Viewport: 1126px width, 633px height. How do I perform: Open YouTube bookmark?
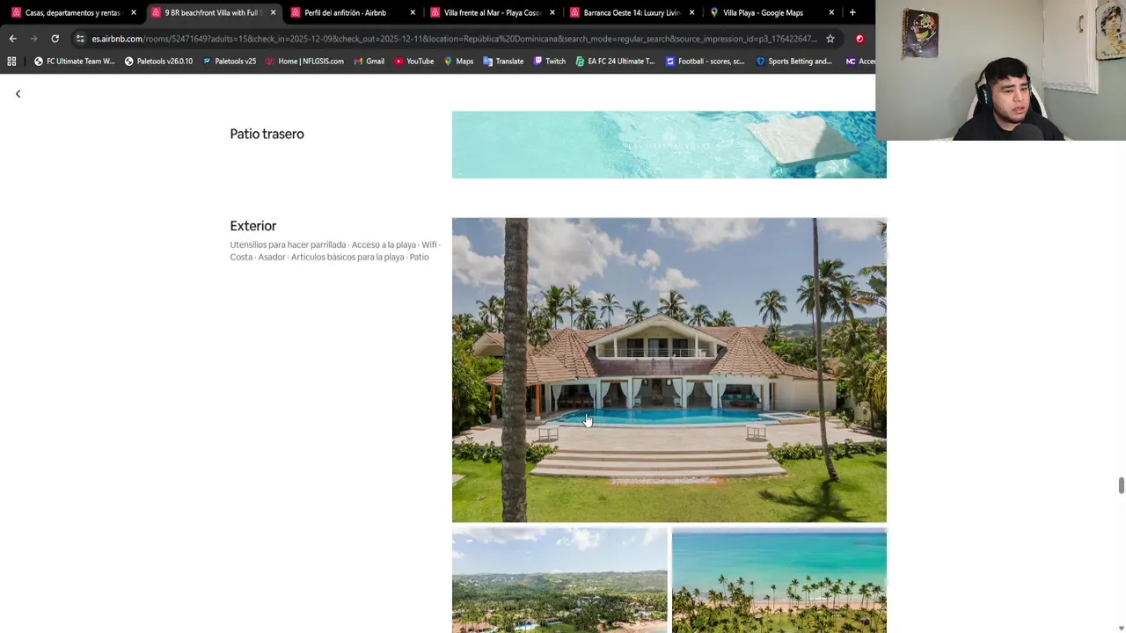click(413, 62)
